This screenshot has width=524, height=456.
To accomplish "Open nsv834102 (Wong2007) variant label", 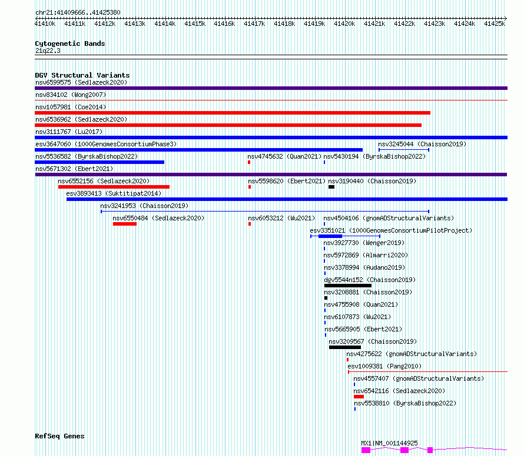I will tap(71, 95).
